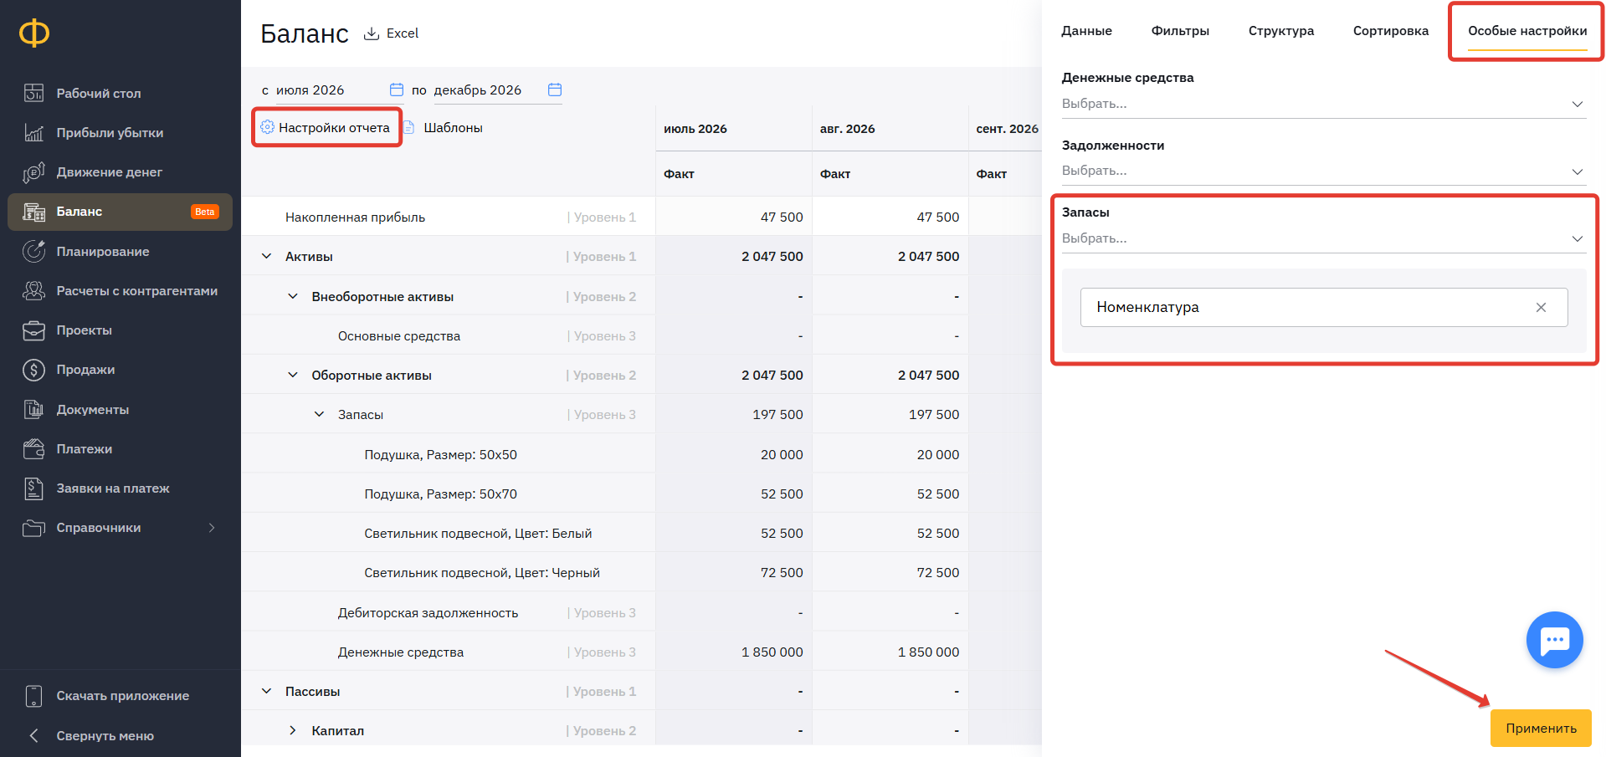Remove Номенклатура selection with X
This screenshot has height=757, width=1606.
(1541, 308)
